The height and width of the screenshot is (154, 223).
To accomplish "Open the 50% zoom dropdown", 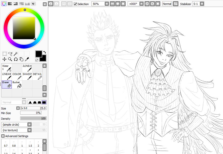I will (107, 4).
